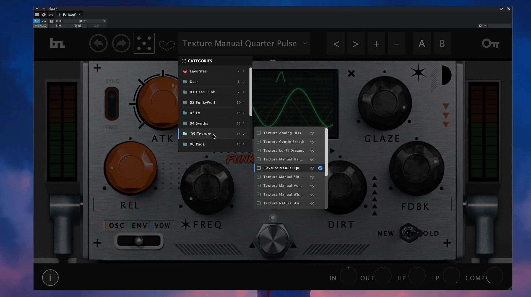
Task: Click the OSC/ENV/VOW mode slider
Action: click(139, 241)
